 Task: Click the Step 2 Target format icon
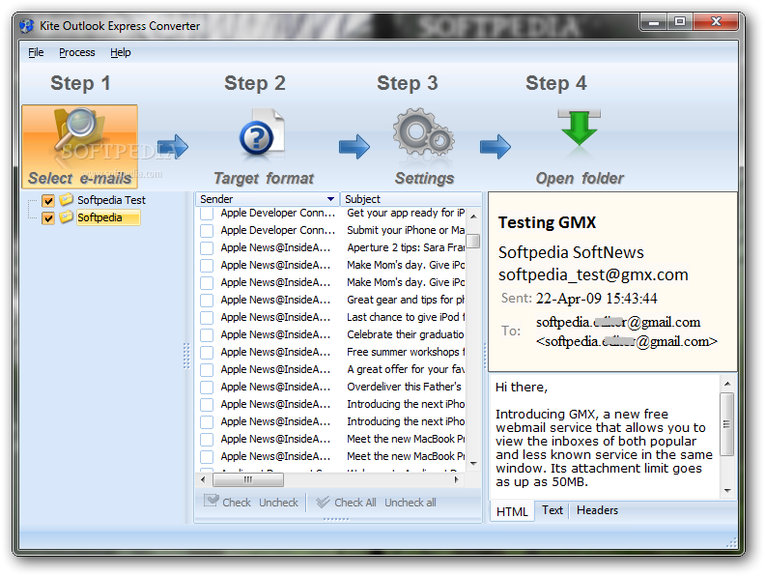click(x=261, y=135)
